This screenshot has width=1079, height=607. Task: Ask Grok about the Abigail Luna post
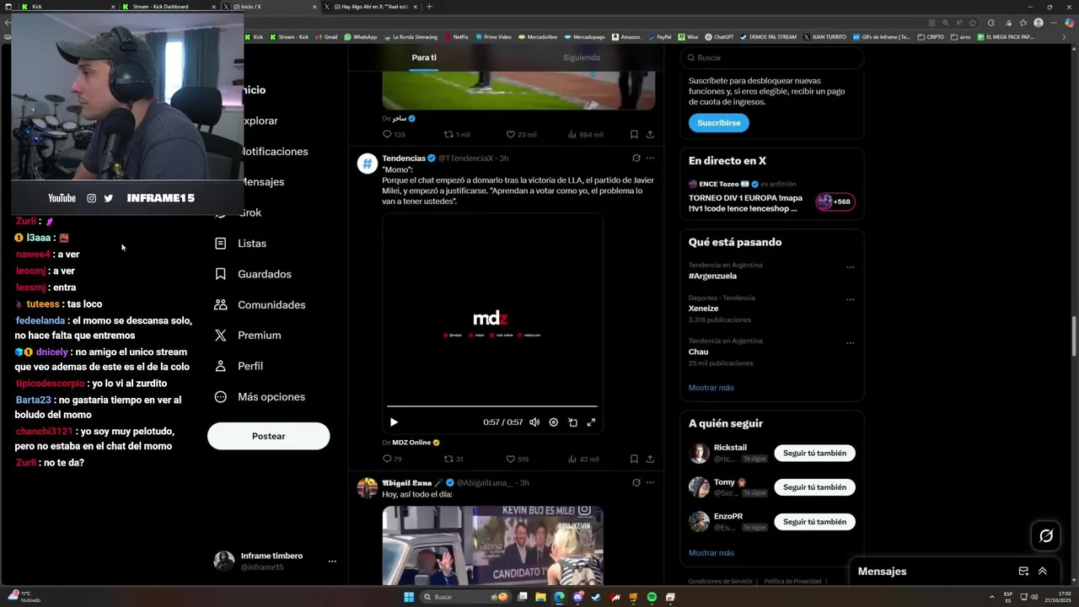(636, 482)
